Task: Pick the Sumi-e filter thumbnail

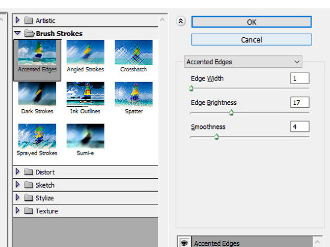Action: [x=85, y=136]
